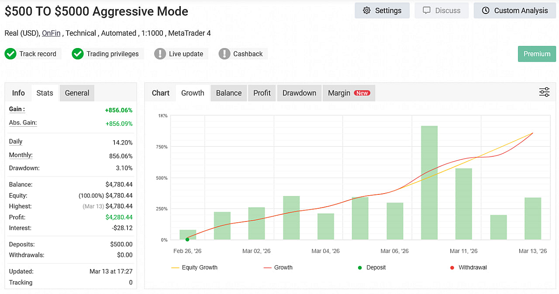Viewport: 559px width, 294px height.
Task: Click the tallest green bar in chart
Action: click(429, 183)
